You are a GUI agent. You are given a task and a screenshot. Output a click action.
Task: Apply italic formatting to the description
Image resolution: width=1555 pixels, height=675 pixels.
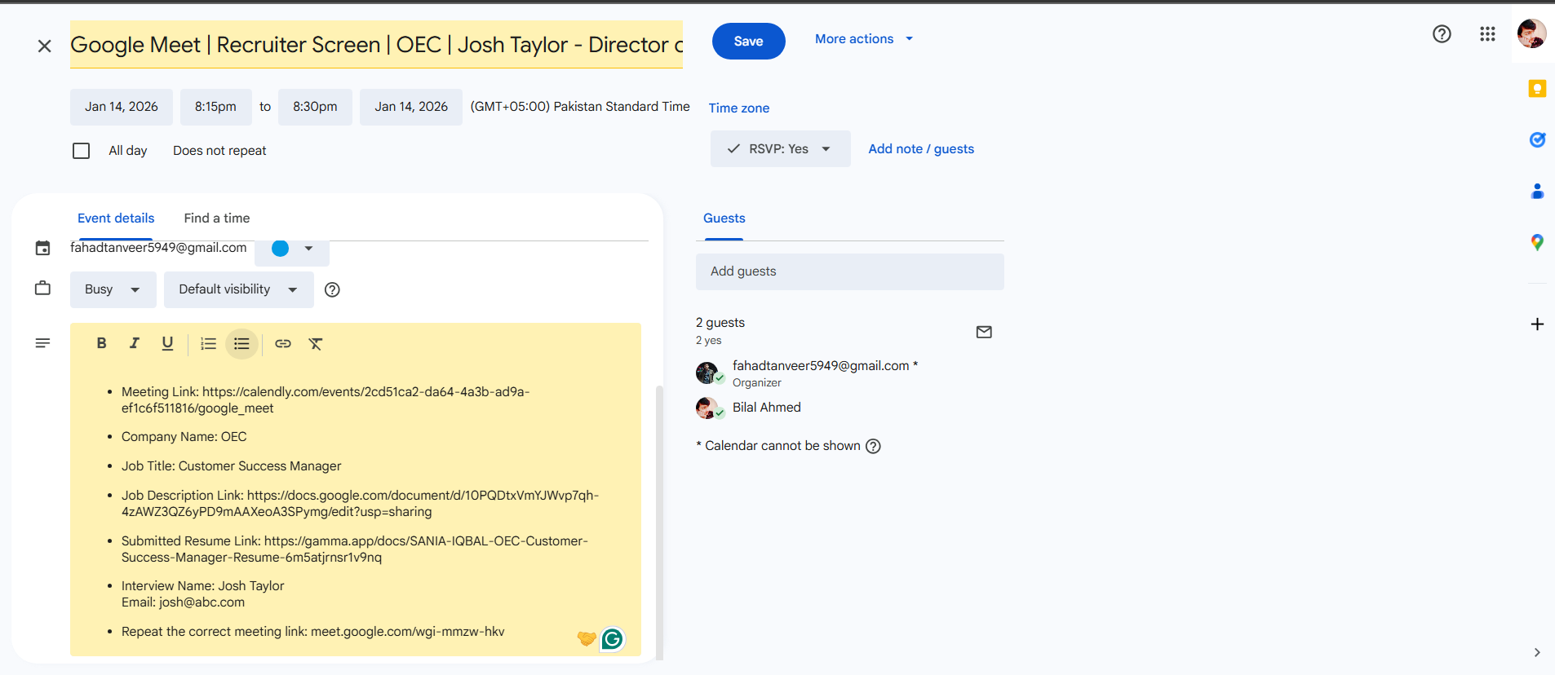(134, 343)
